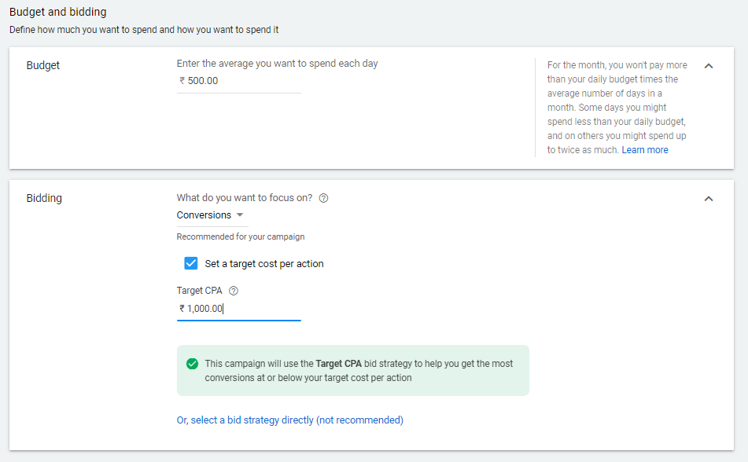This screenshot has height=462, width=748.
Task: Collapse the Bidding section using its chevron
Action: pos(709,199)
